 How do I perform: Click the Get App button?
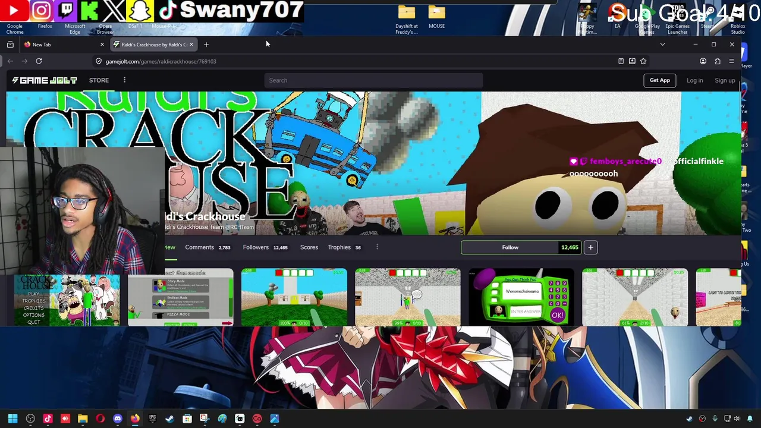[659, 80]
